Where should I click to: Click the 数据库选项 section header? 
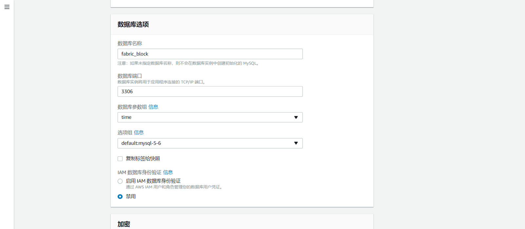click(133, 25)
